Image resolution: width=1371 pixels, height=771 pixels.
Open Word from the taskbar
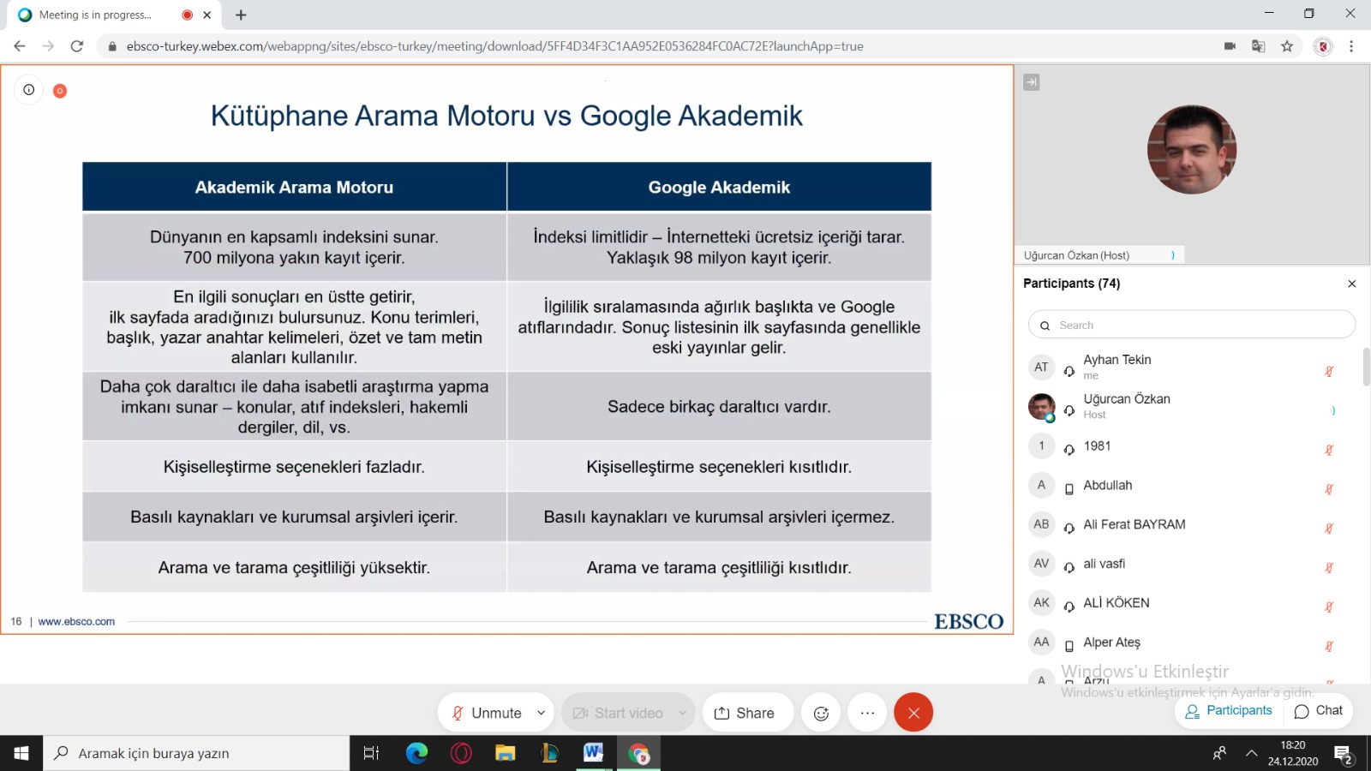(593, 753)
